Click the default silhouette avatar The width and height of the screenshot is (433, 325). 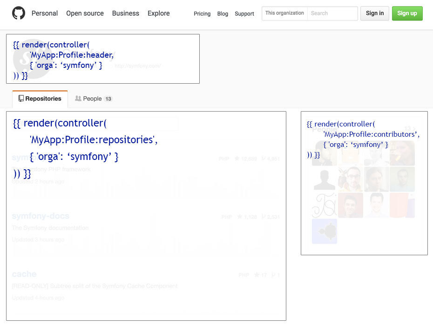(324, 179)
